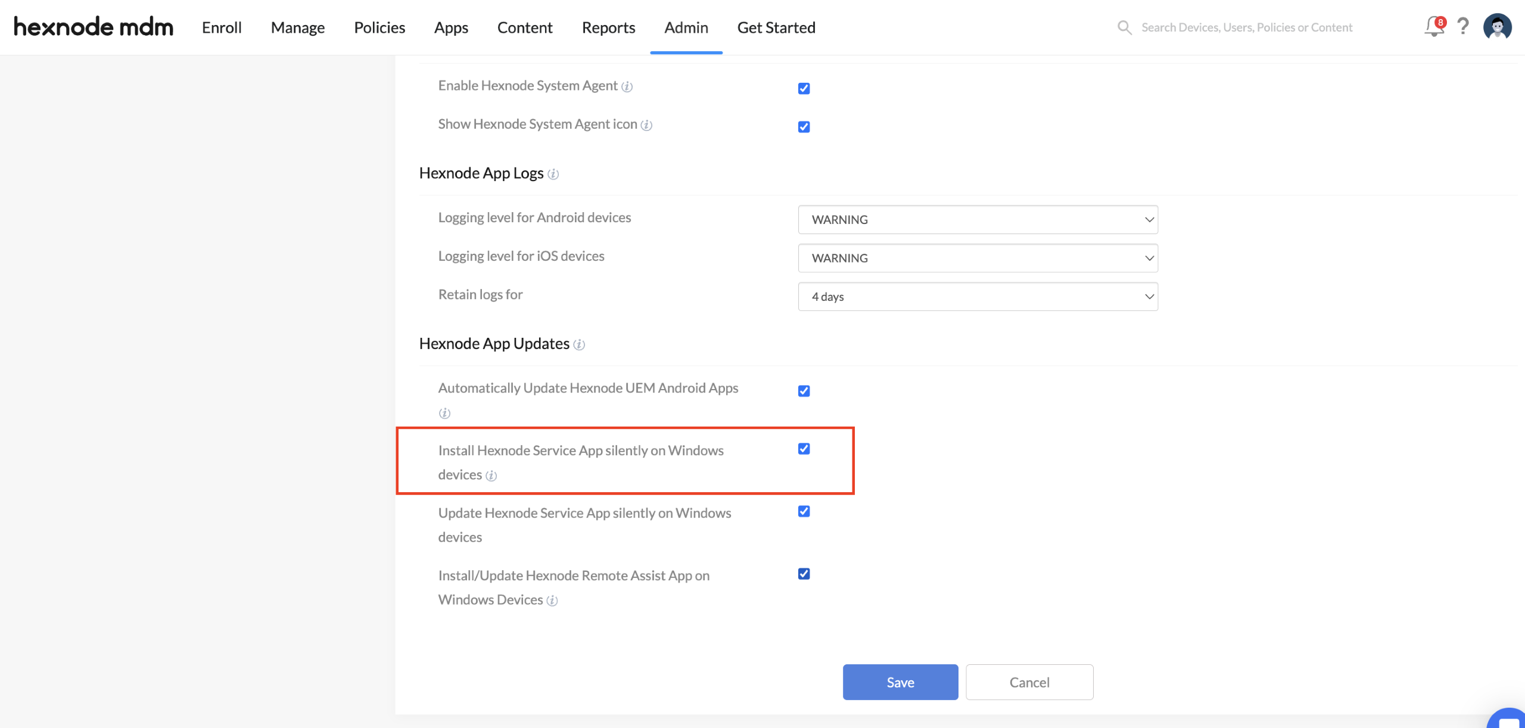The image size is (1525, 728).
Task: Navigate to the Content tab
Action: (x=525, y=27)
